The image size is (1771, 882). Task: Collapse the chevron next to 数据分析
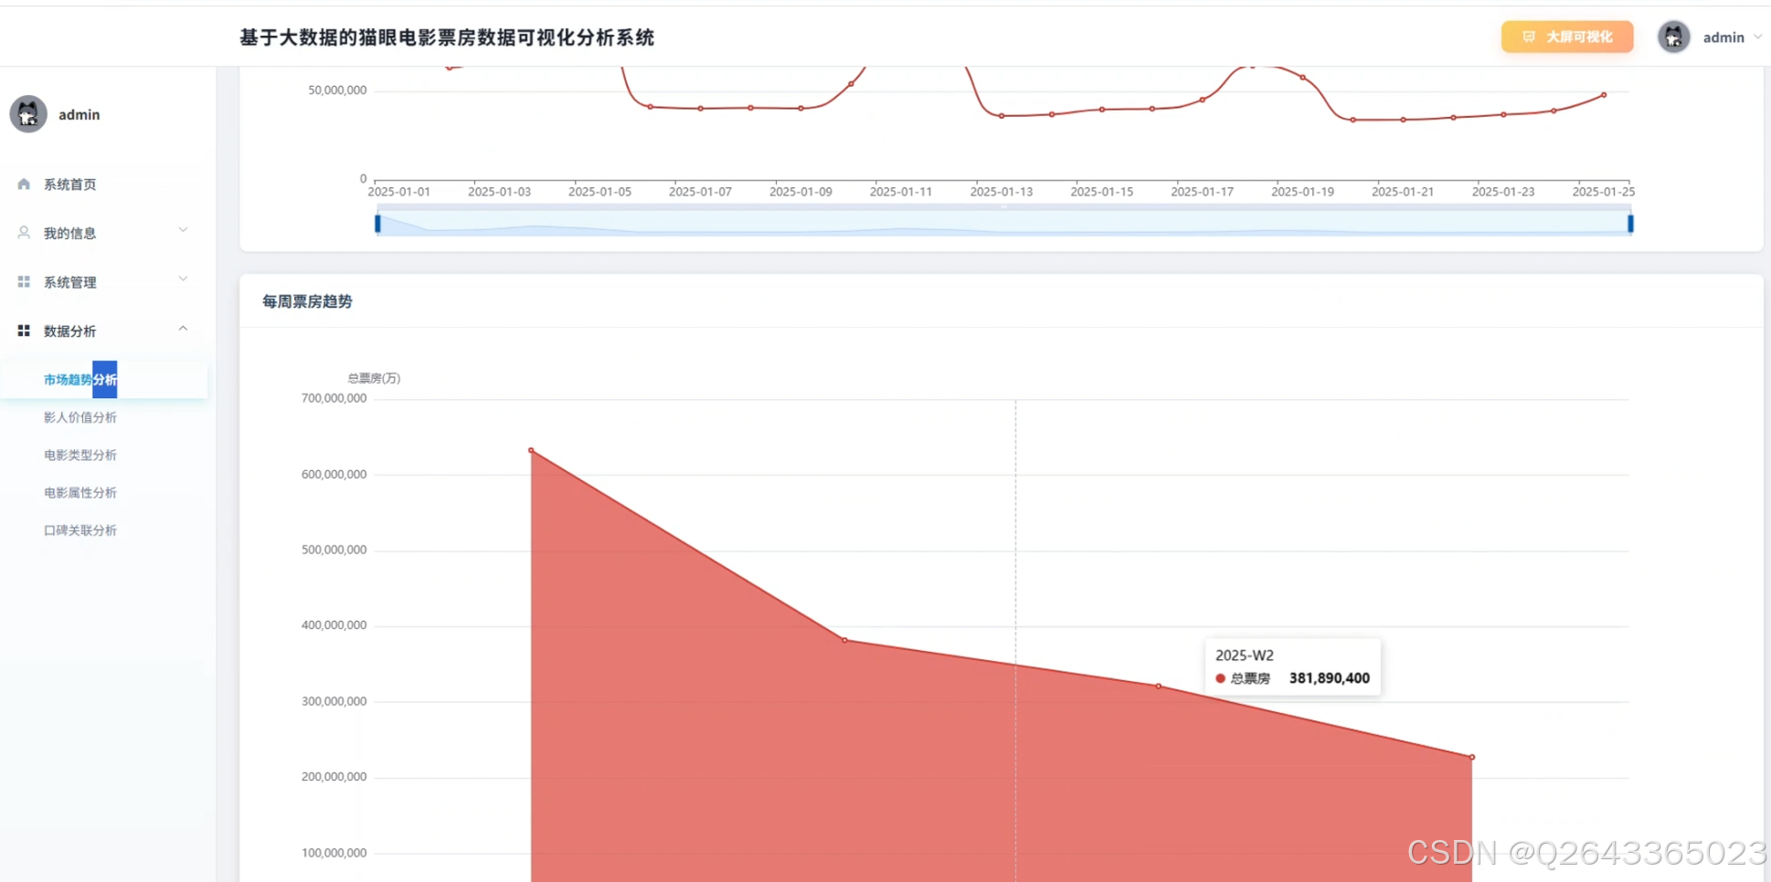click(183, 329)
